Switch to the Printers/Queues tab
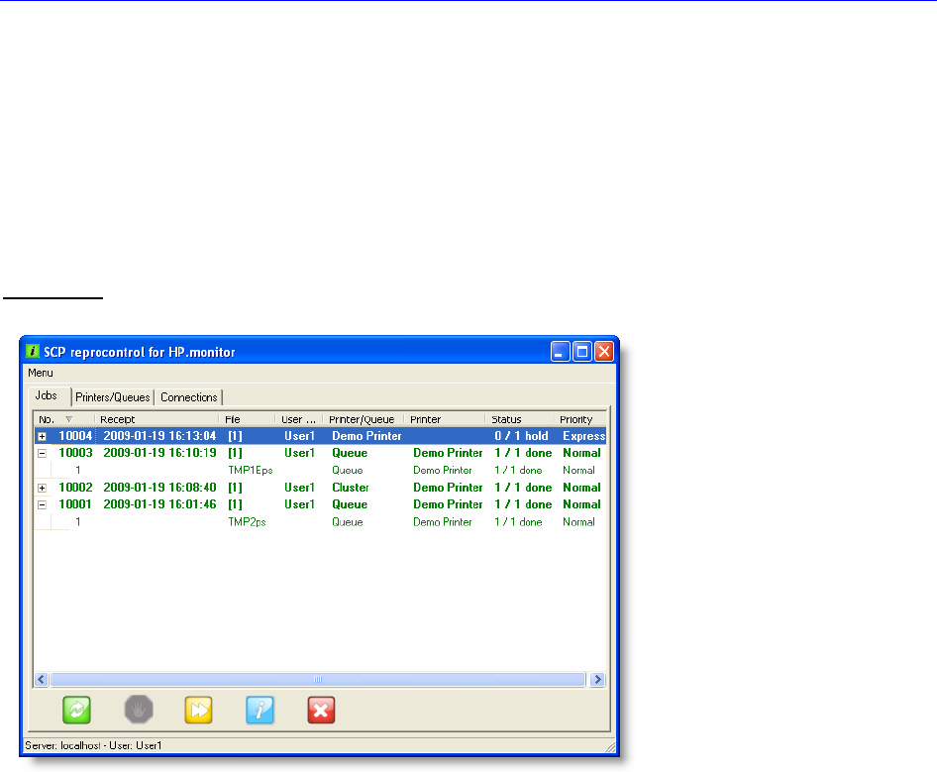937x772 pixels. [113, 397]
